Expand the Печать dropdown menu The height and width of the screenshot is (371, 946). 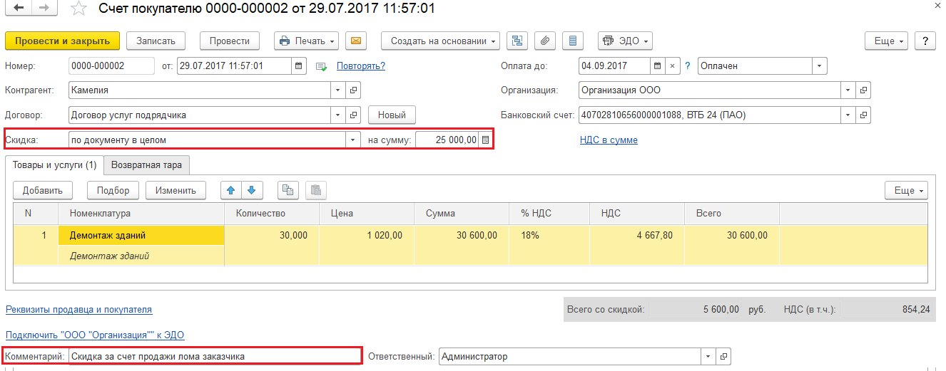click(x=306, y=41)
